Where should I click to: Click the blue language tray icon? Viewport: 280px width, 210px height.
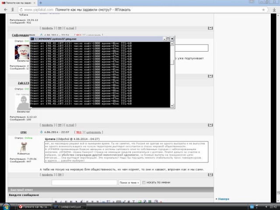252,207
